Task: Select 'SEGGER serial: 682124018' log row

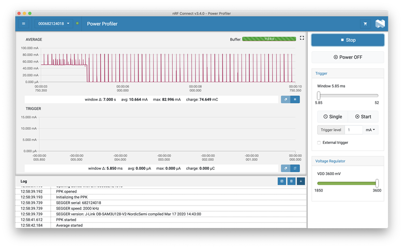Action: pos(161,203)
